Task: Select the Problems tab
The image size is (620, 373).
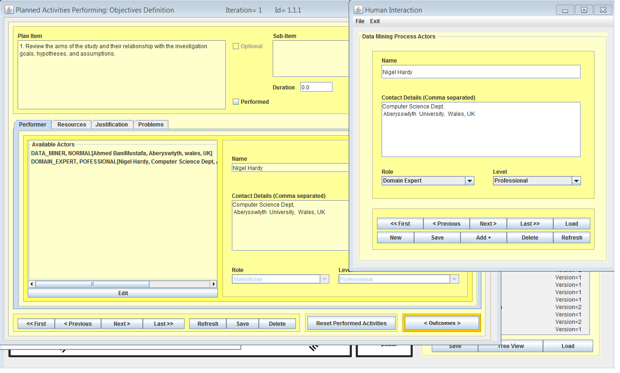Action: click(x=151, y=125)
